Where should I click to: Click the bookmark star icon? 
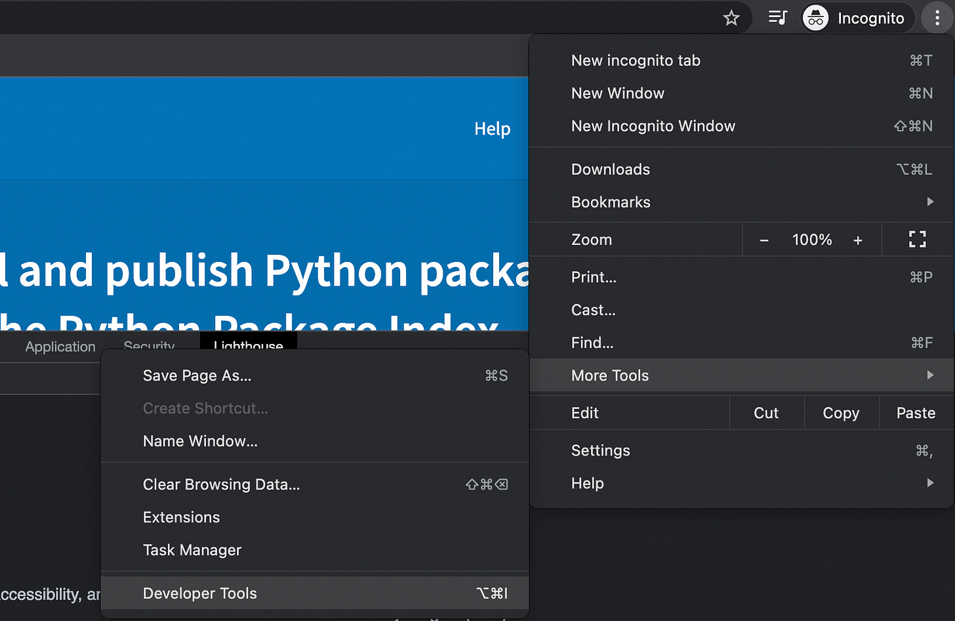click(731, 18)
